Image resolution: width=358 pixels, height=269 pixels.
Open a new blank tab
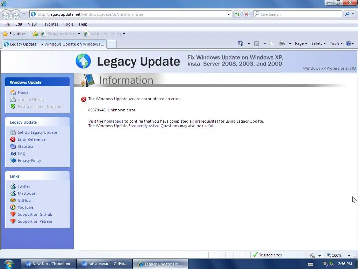(112, 44)
